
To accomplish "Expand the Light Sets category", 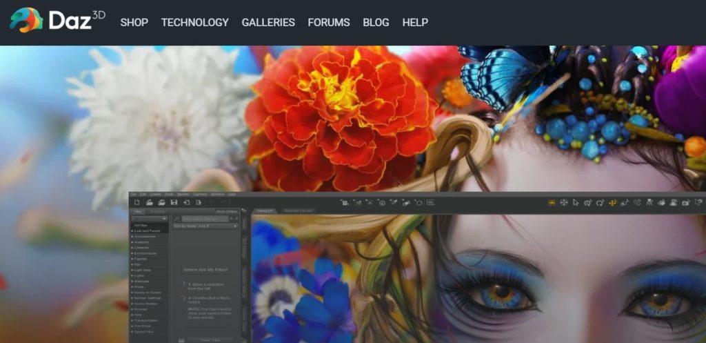I will pos(143,270).
